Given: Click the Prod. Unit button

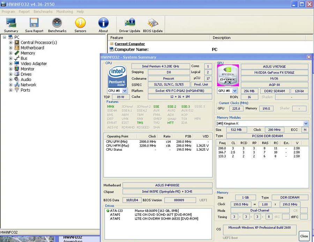Looking at the screenshot, I should (201, 85).
